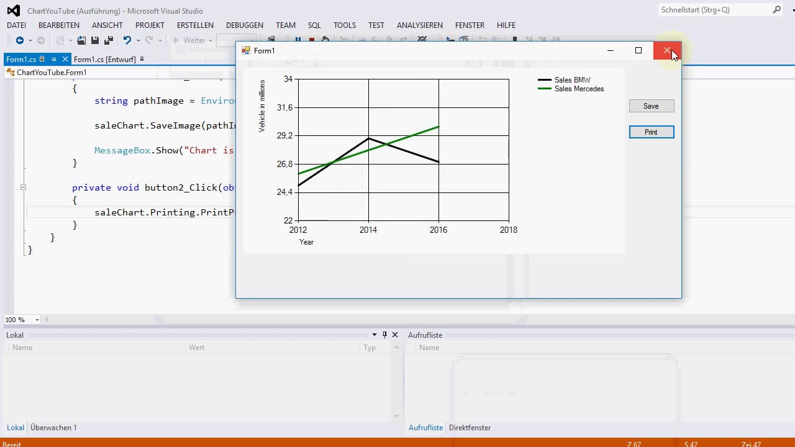Image resolution: width=795 pixels, height=447 pixels.
Task: Open the ERSTELLEN menu
Action: 195,25
